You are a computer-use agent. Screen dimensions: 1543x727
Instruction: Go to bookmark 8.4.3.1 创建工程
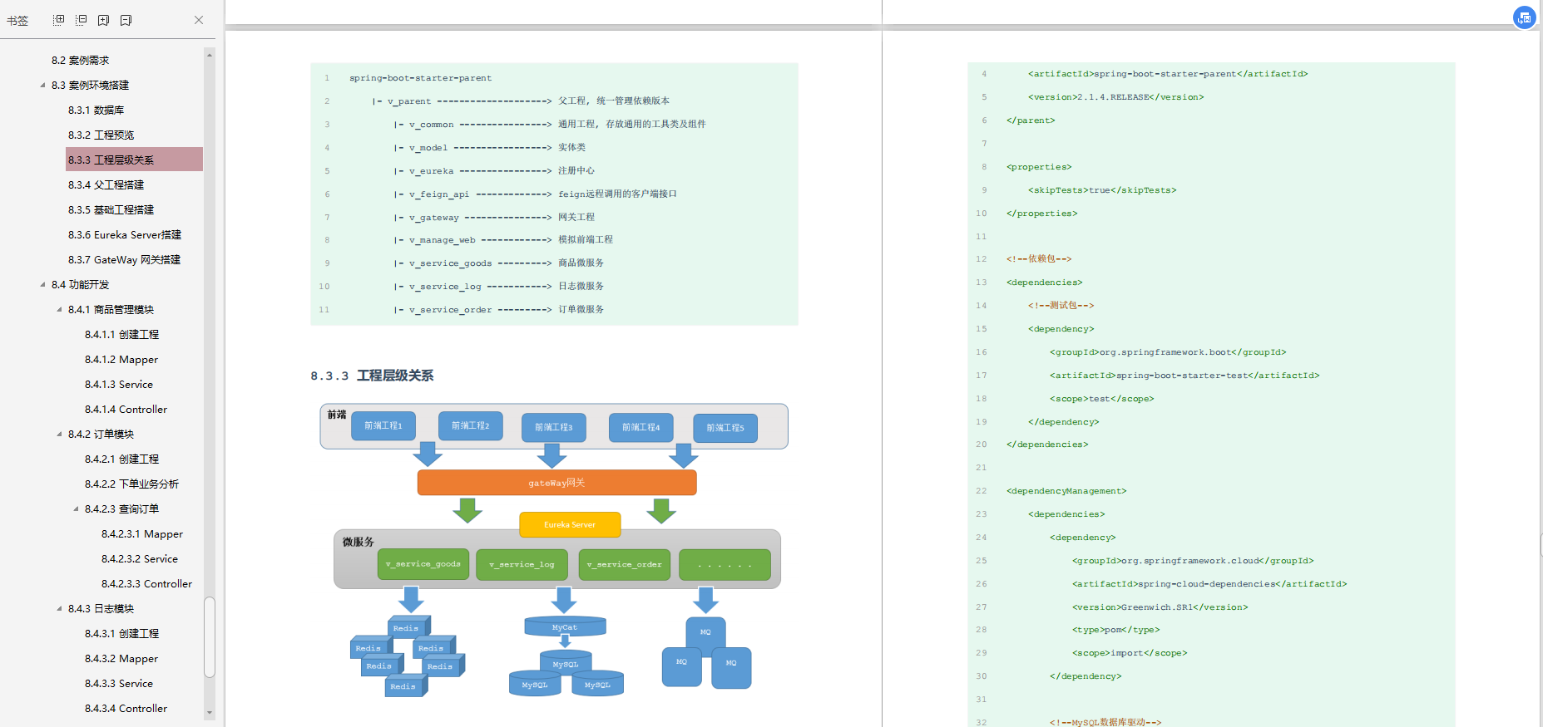(121, 633)
